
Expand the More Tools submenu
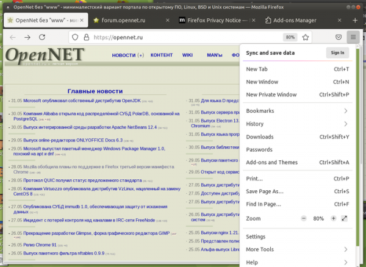click(345, 249)
